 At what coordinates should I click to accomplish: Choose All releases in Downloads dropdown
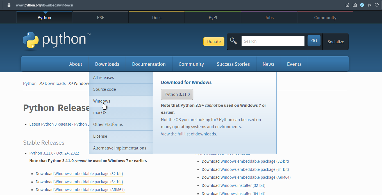pyautogui.click(x=121, y=78)
